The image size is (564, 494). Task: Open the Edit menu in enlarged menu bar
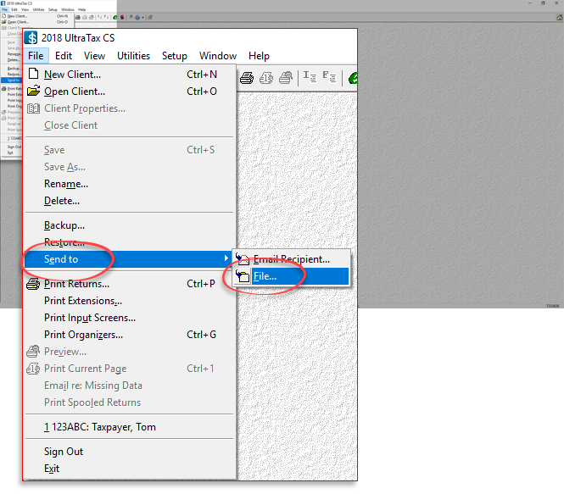[64, 56]
